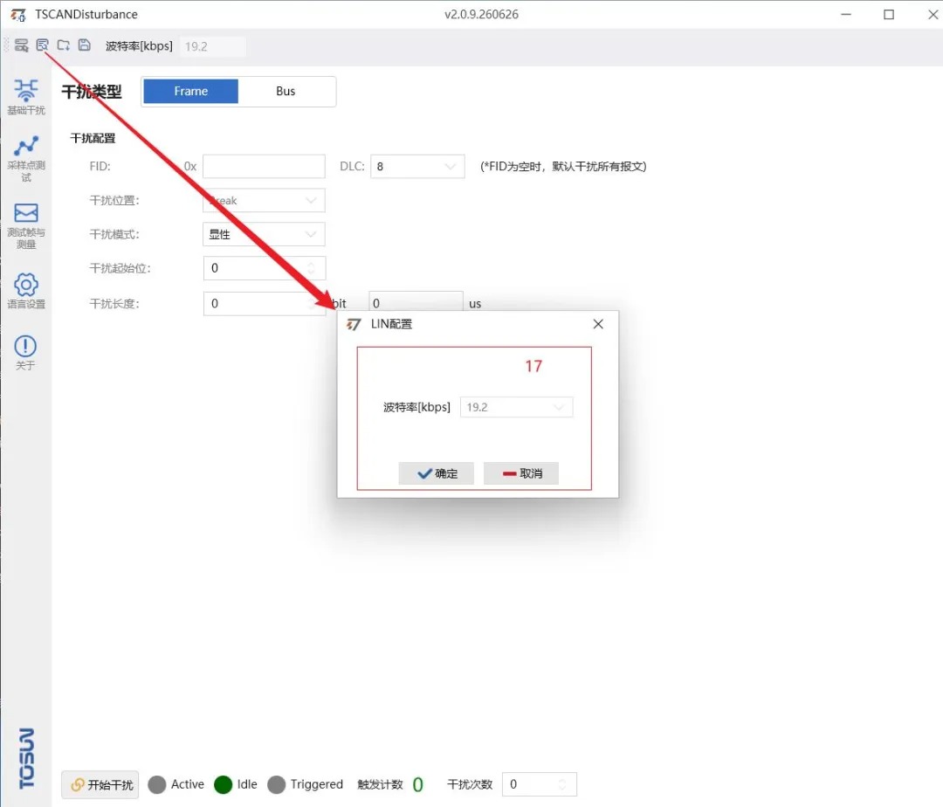Viewport: 943px width, 807px height.
Task: Click the 干扰长度 bit value field
Action: (264, 303)
